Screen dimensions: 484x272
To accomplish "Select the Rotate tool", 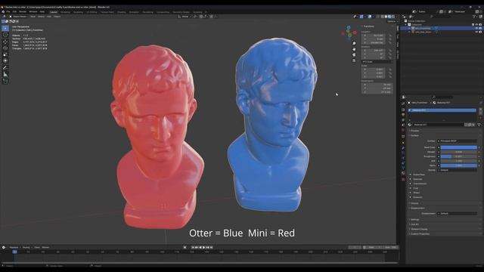I will pos(5,48).
